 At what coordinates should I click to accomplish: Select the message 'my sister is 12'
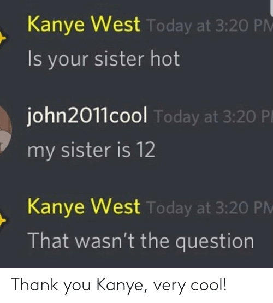[91, 150]
